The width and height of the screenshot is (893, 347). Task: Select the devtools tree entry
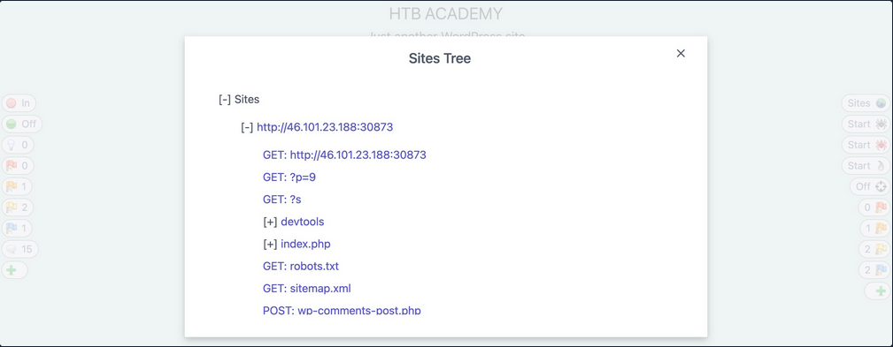tap(303, 222)
